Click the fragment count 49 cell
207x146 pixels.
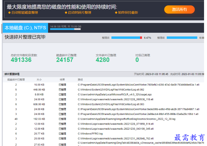coord(16,119)
